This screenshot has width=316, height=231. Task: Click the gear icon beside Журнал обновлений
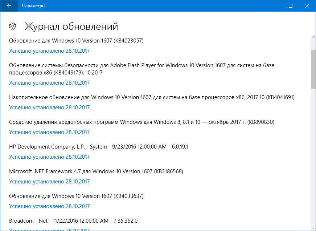pyautogui.click(x=13, y=26)
